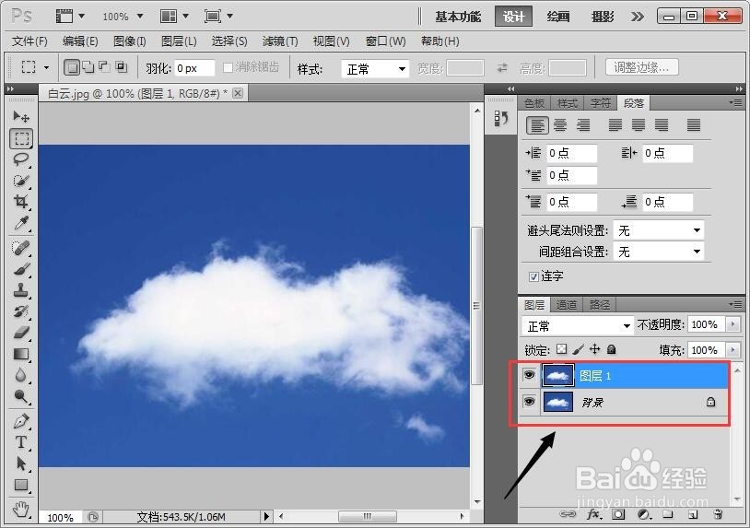Choose New Selection mode

pyautogui.click(x=72, y=67)
